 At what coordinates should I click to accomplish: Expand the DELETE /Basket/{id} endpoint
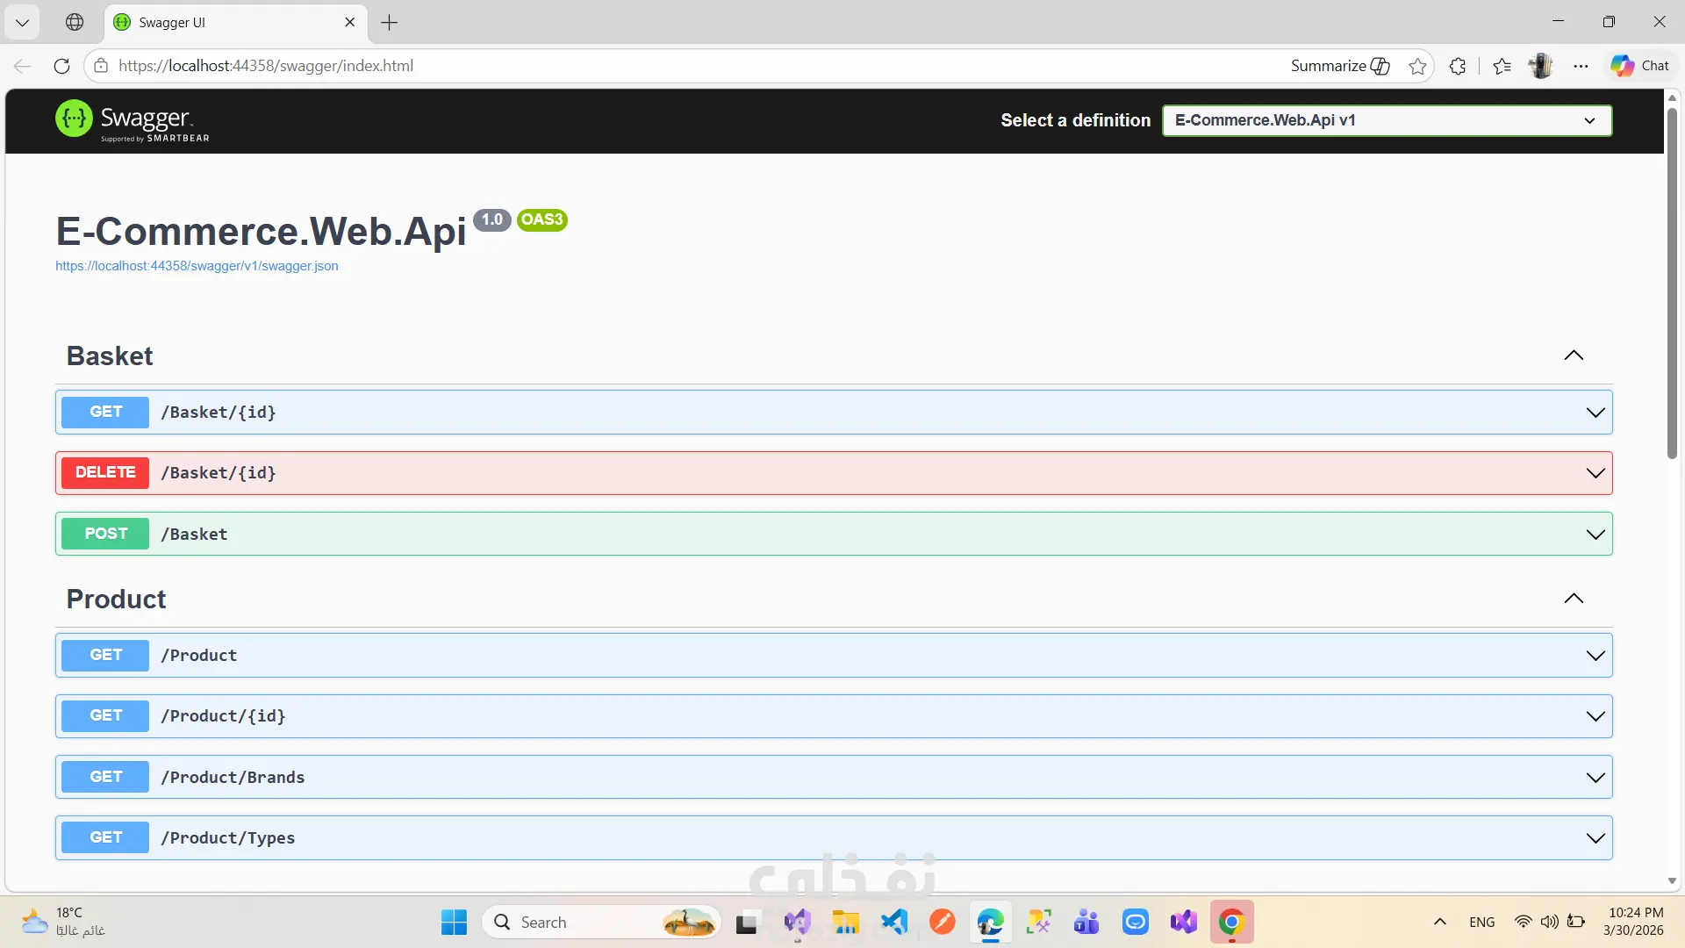pyautogui.click(x=1595, y=473)
